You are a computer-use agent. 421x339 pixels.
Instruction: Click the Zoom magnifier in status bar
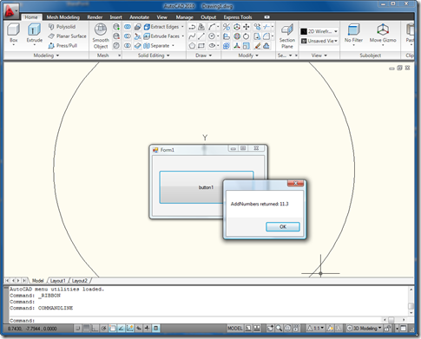pyautogui.click(x=279, y=328)
